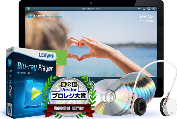Maximize the Leawo Blu-ray Player window

click(x=149, y=9)
